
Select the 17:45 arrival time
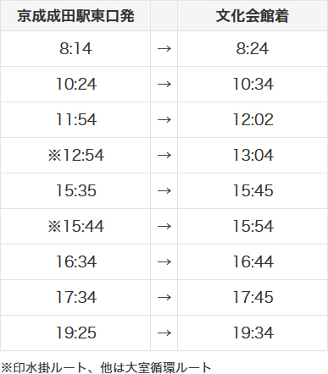[x=253, y=297]
